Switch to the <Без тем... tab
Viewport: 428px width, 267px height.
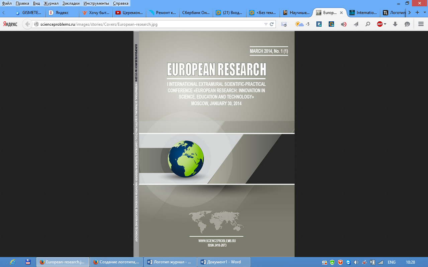262,13
